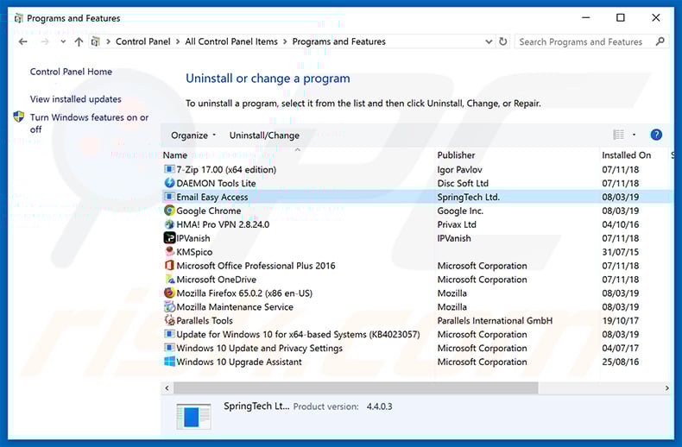Open the help question mark button

(x=656, y=135)
